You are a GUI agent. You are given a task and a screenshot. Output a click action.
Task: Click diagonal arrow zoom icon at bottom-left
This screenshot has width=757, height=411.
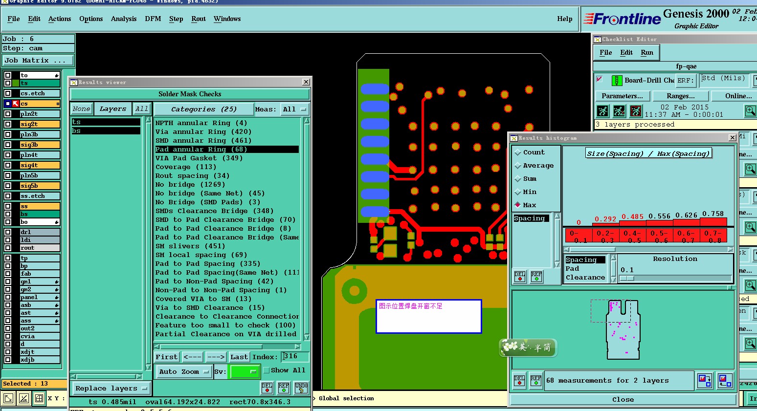tap(8, 398)
